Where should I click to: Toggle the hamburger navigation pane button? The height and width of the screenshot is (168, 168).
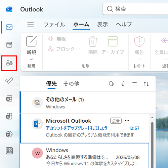pyautogui.click(x=31, y=24)
